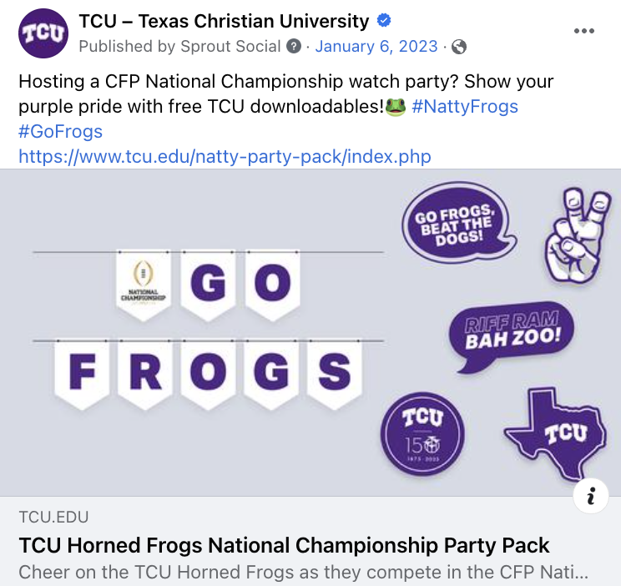Image resolution: width=621 pixels, height=586 pixels.
Task: Click the #GoFrogs hashtag
Action: click(x=60, y=132)
